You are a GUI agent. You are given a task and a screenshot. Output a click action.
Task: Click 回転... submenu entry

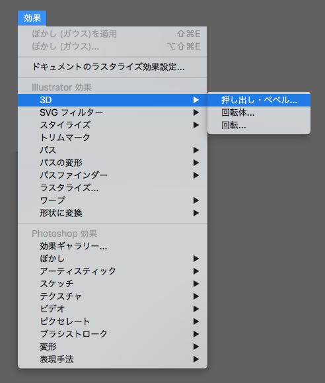pos(259,125)
